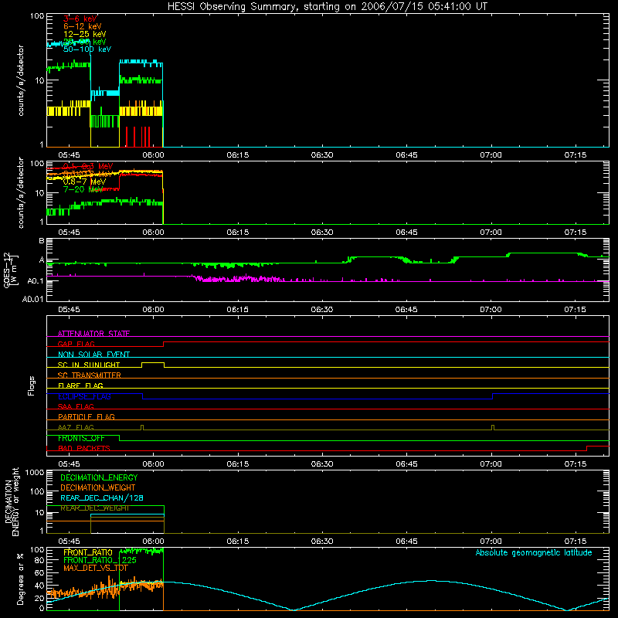Click the 07:15 time label under the keV panel
The width and height of the screenshot is (618, 618).
click(x=576, y=155)
